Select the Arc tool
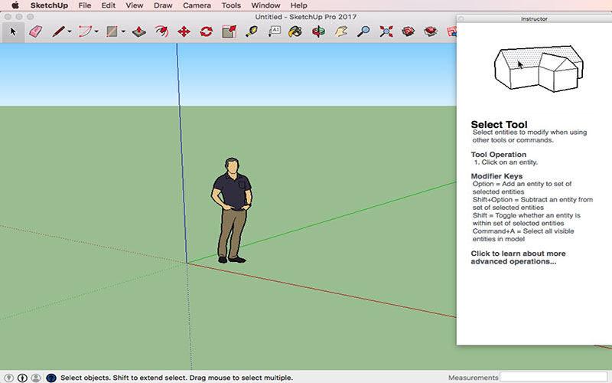612x383 pixels. pyautogui.click(x=86, y=31)
